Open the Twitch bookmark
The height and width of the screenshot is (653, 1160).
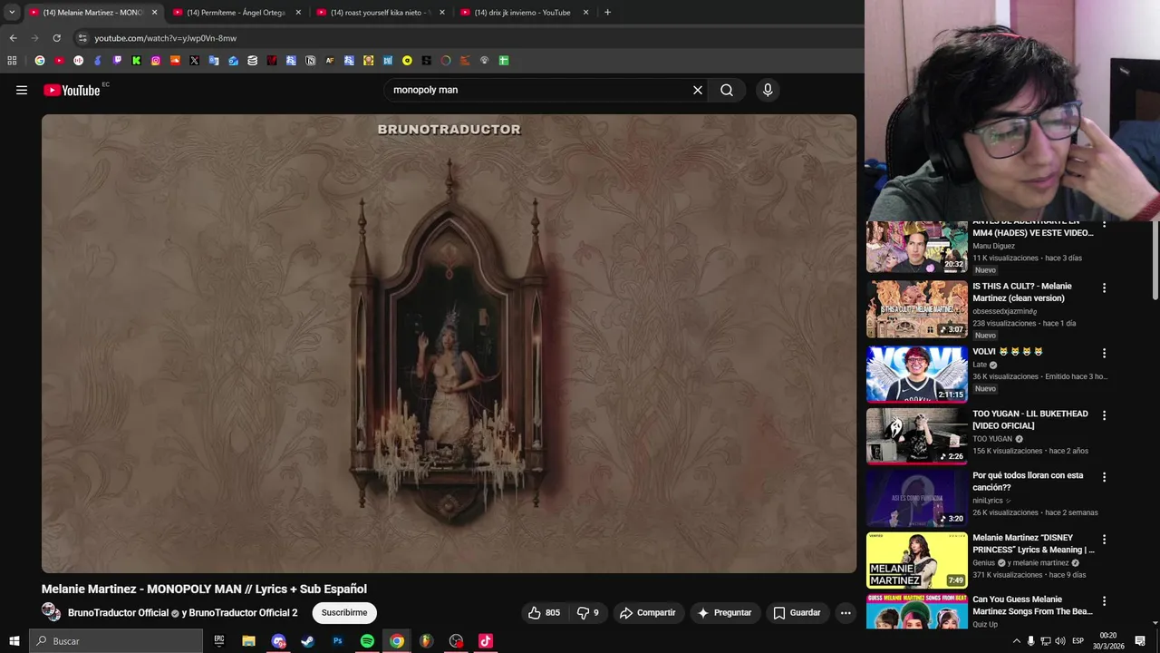click(x=117, y=61)
